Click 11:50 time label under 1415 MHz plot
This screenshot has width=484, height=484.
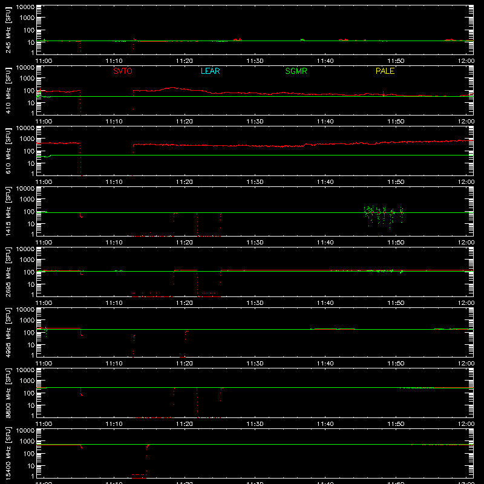coord(396,243)
